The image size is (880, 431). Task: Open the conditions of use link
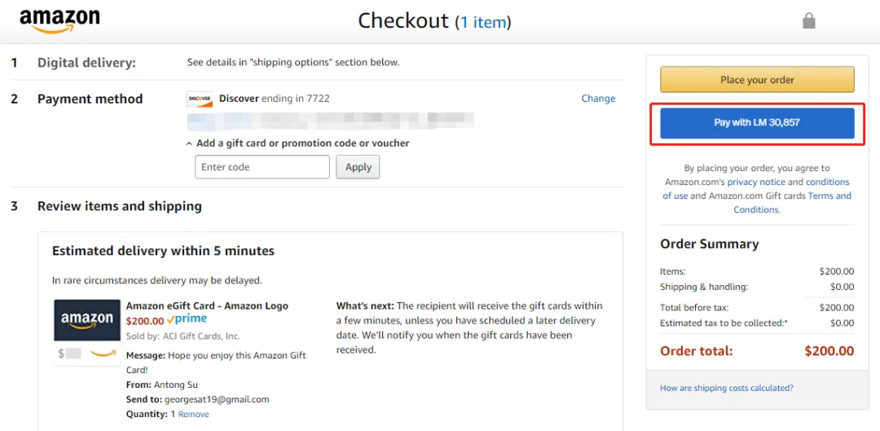tap(756, 188)
